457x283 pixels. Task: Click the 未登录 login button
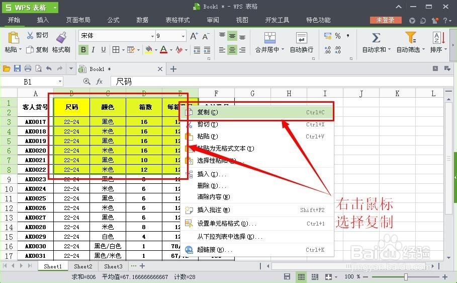[x=385, y=20]
